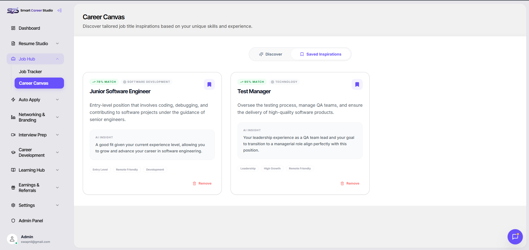Open the floating chat bubble icon
Image resolution: width=529 pixels, height=250 pixels.
pyautogui.click(x=515, y=237)
